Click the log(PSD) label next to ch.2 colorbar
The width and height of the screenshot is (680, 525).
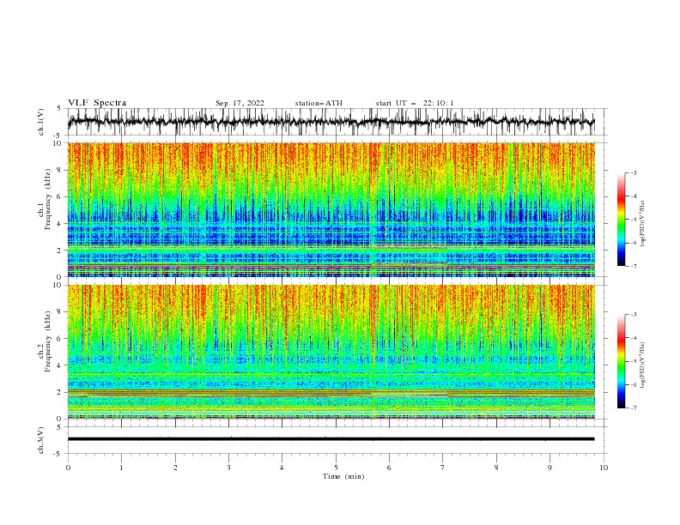pyautogui.click(x=643, y=365)
